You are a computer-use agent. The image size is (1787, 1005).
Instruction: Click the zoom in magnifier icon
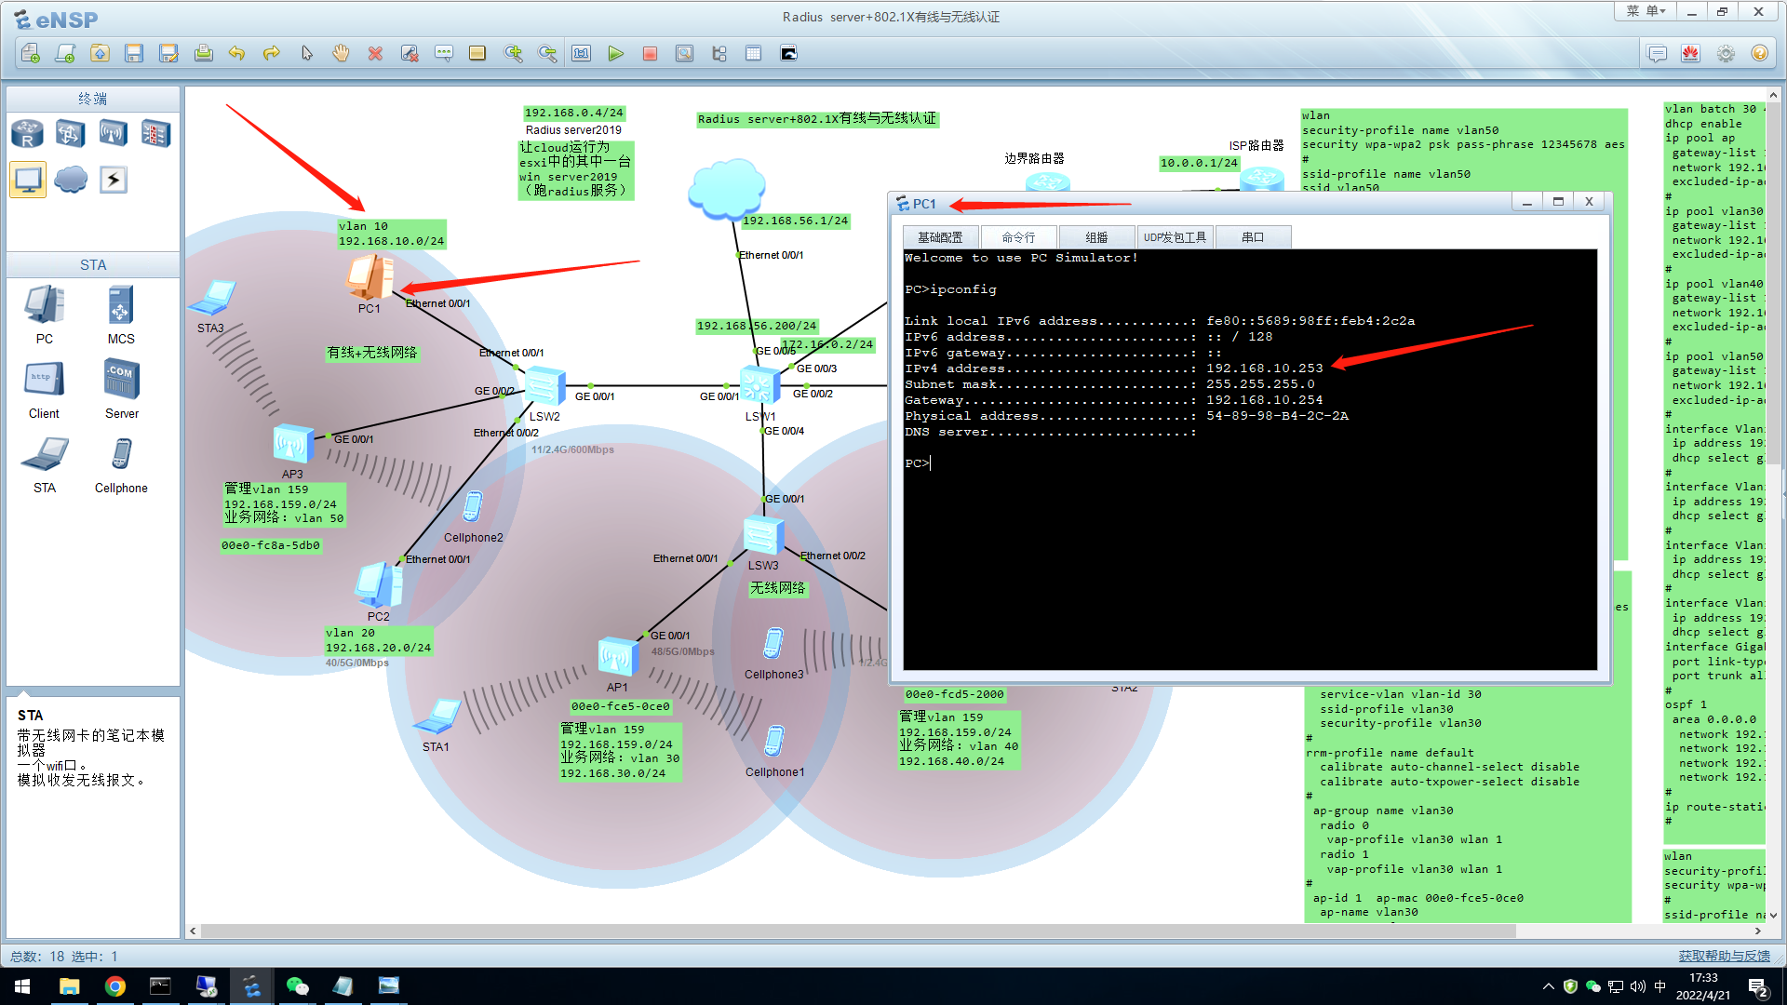click(513, 54)
